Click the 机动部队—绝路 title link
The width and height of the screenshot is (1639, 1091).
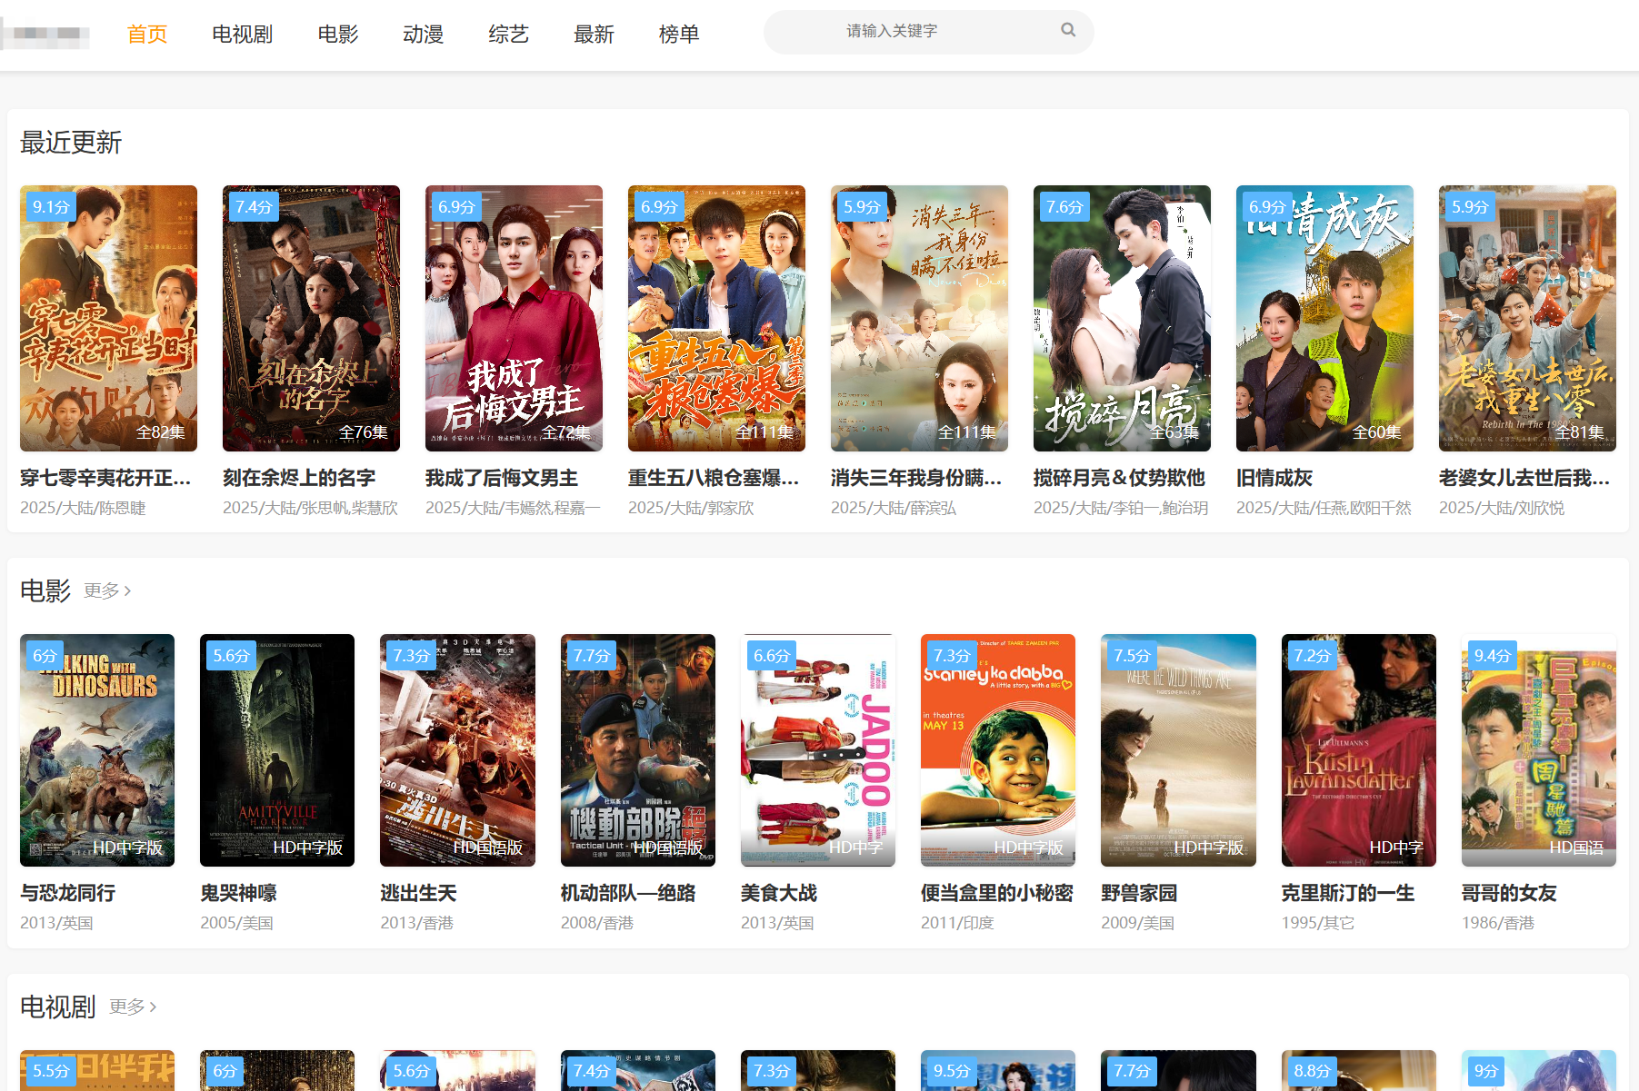coord(627,893)
